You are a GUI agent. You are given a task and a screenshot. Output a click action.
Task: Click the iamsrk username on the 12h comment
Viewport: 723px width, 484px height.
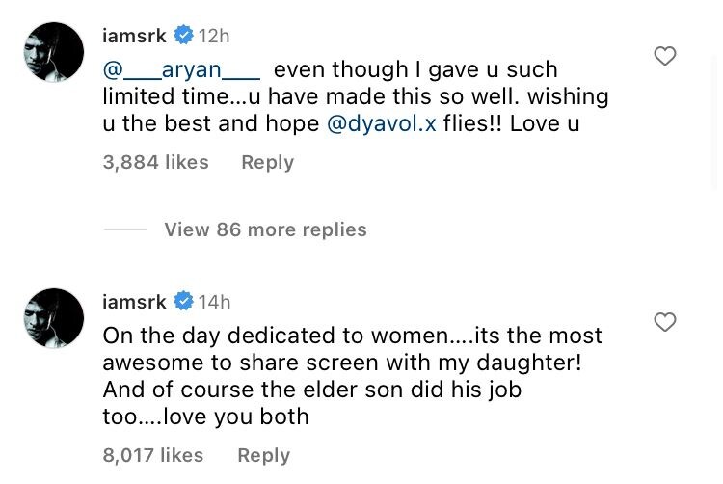(x=134, y=36)
